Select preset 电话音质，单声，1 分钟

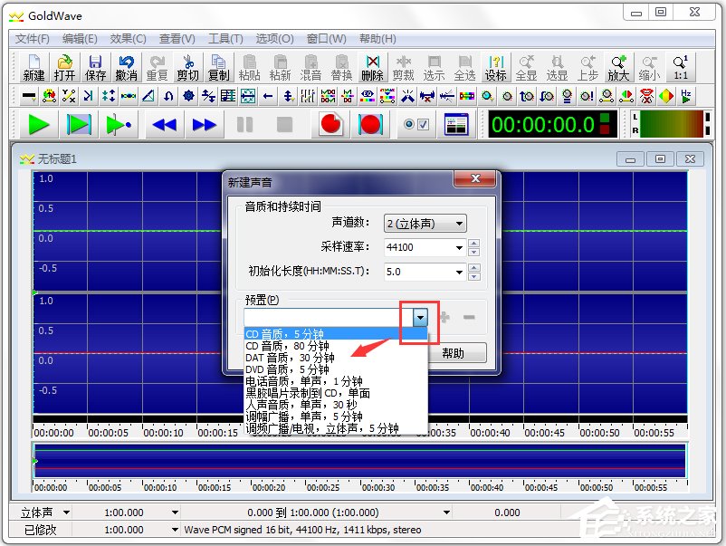tap(336, 381)
